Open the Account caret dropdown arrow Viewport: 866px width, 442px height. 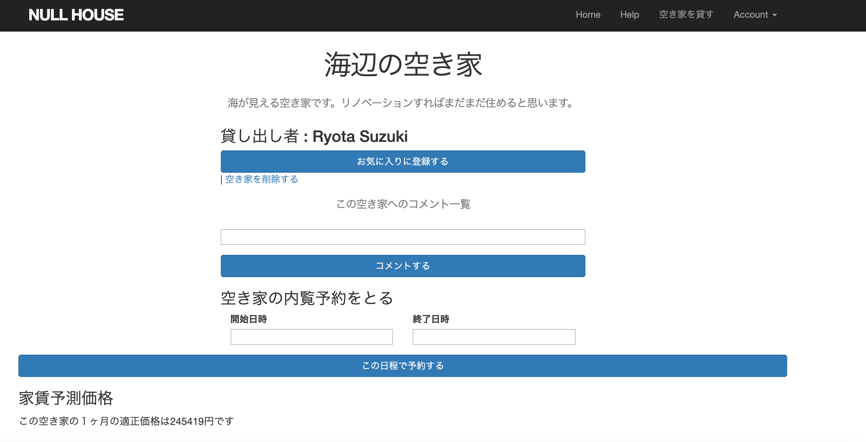(775, 15)
